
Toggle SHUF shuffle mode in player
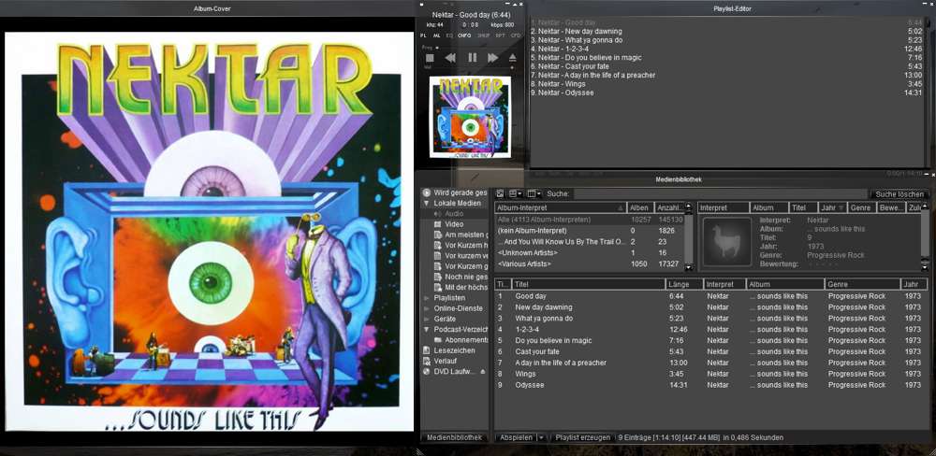click(x=483, y=36)
